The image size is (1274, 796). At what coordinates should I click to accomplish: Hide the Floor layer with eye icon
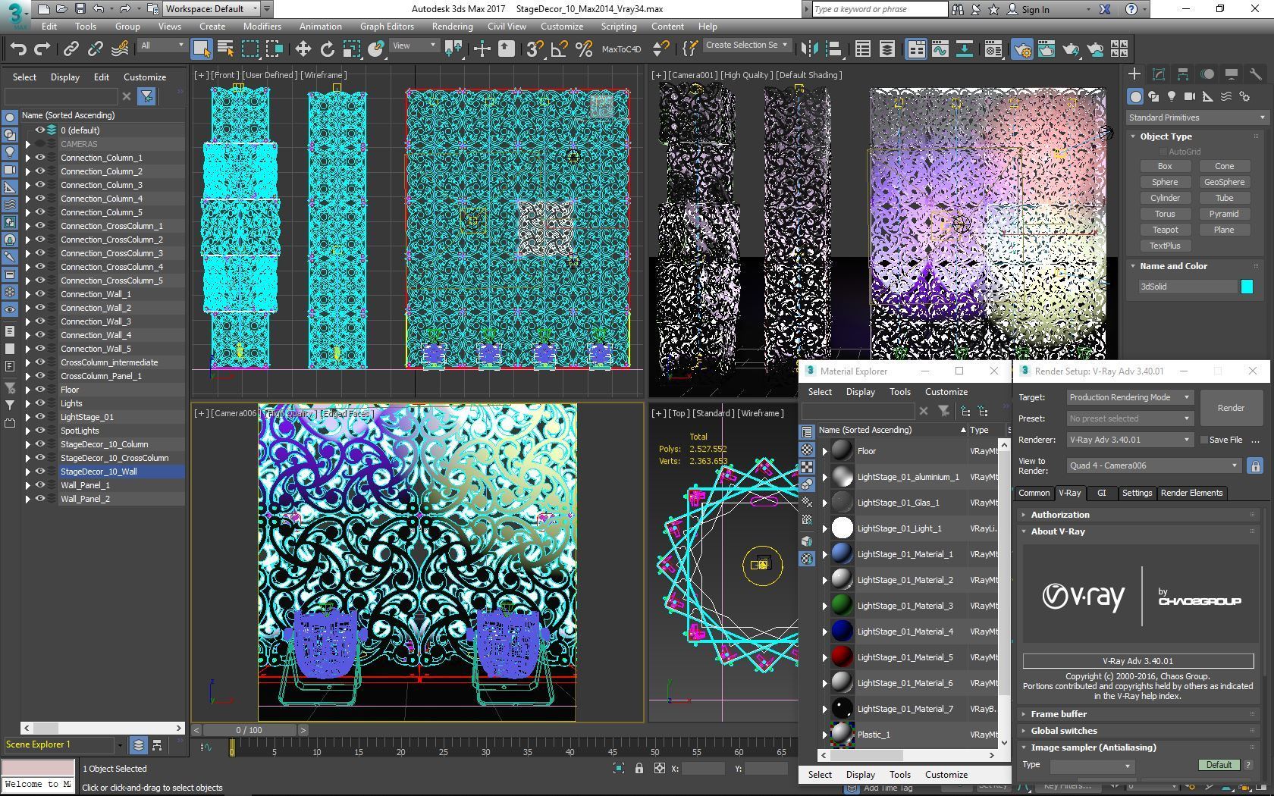[x=40, y=390]
